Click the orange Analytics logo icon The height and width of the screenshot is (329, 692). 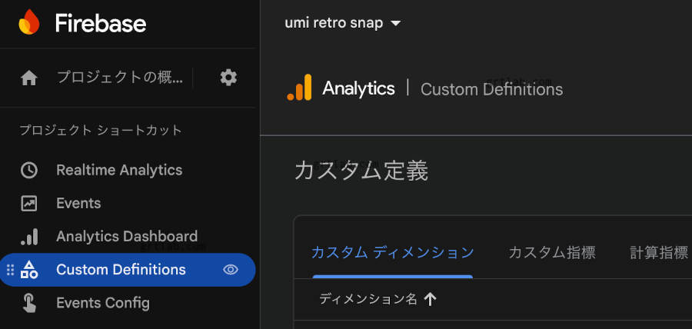click(300, 88)
